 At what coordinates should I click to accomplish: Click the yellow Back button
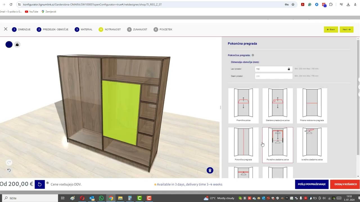click(x=331, y=29)
